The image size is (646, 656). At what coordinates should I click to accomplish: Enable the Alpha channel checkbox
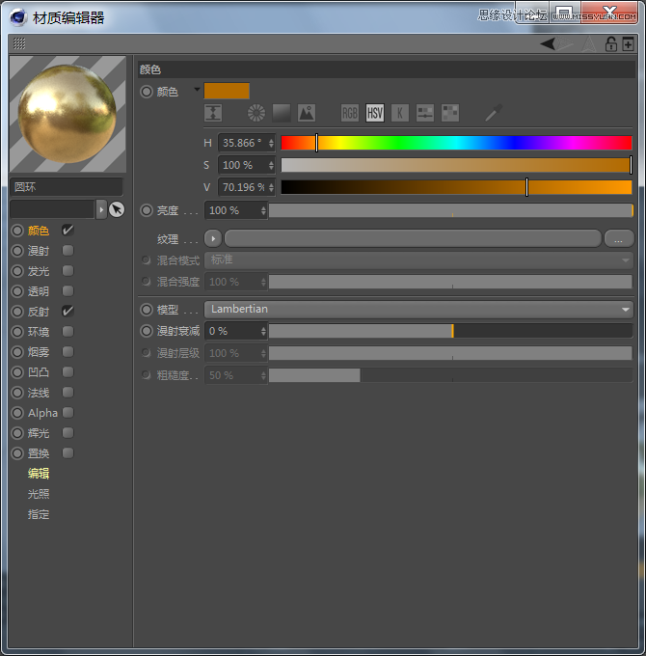tap(67, 413)
